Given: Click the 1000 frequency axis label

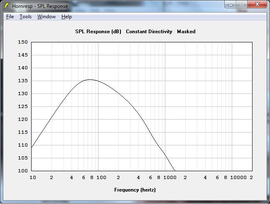Looking at the screenshot, I should click(x=170, y=177).
